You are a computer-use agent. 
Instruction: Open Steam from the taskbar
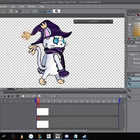pyautogui.click(x=84, y=136)
